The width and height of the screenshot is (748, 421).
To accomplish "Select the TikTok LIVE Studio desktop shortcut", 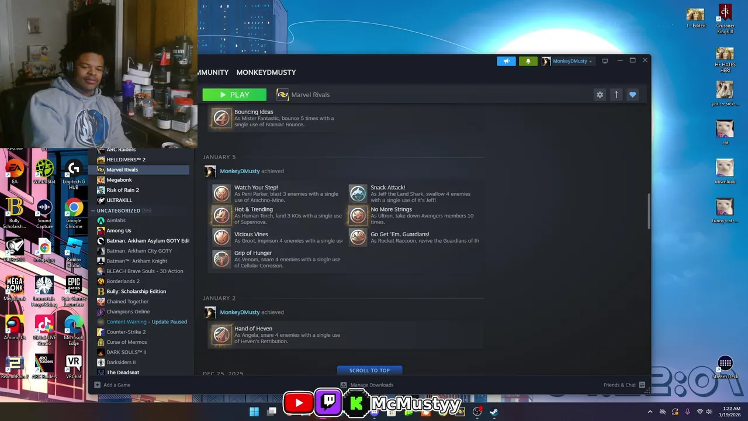I will pos(44,331).
